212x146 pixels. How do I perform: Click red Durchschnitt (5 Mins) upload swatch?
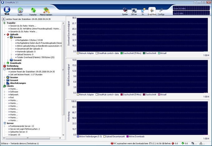122,95
